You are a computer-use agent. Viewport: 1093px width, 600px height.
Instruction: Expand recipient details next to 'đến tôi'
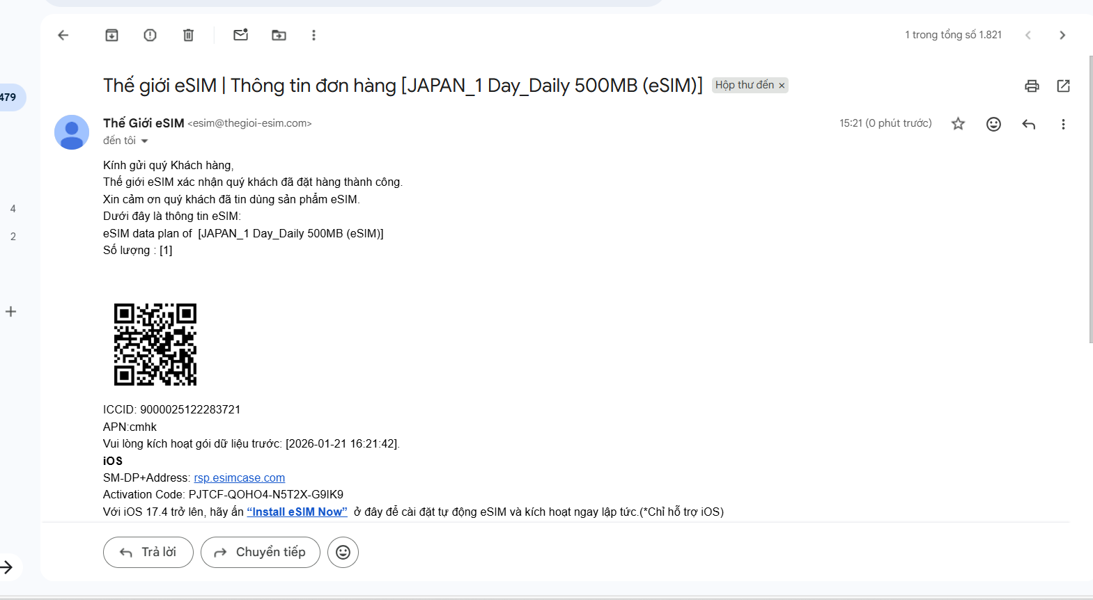[145, 141]
